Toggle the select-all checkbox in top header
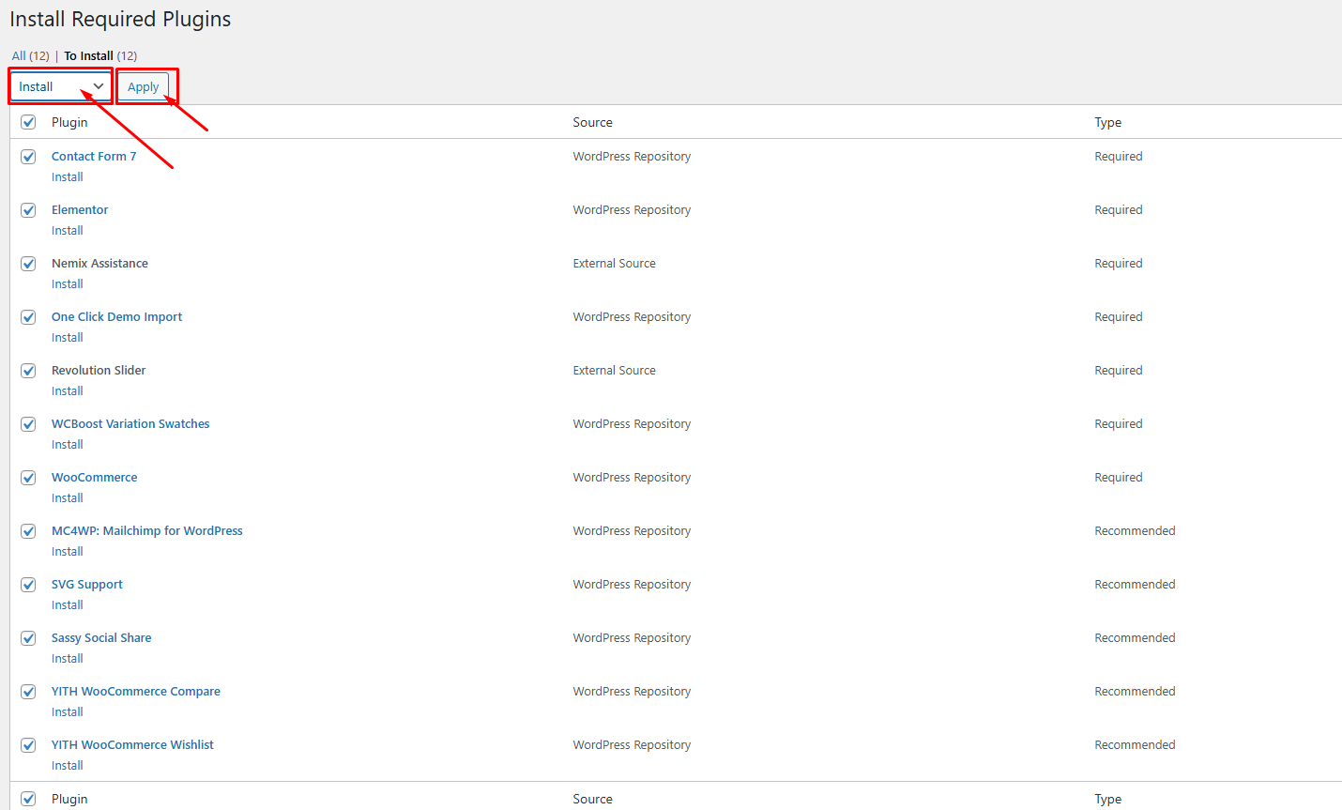This screenshot has width=1342, height=810. [x=28, y=122]
